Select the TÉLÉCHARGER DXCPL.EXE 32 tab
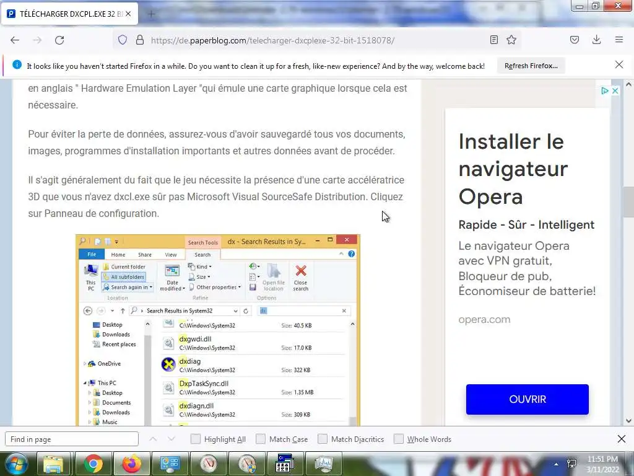634x476 pixels. click(69, 14)
